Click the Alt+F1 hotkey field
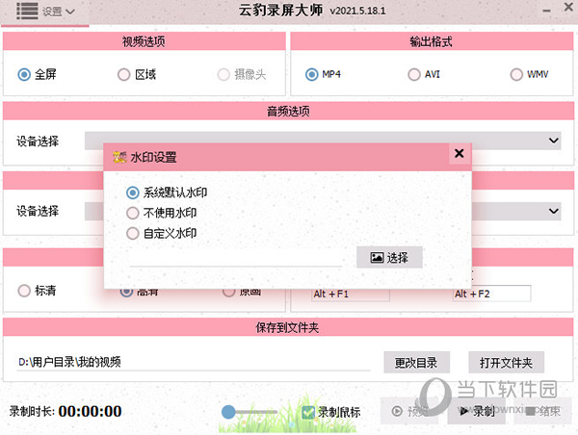 (351, 294)
